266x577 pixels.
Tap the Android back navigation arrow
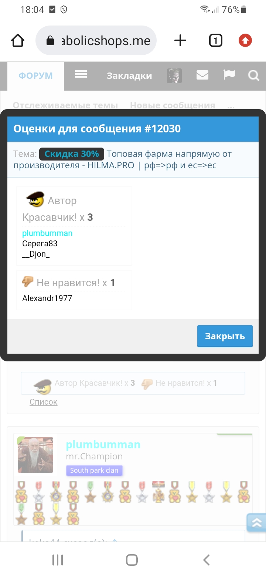(x=207, y=560)
